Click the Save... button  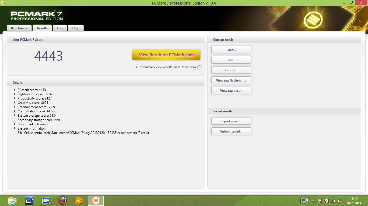(231, 60)
